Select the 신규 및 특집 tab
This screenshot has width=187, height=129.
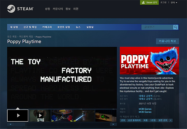click(x=30, y=27)
